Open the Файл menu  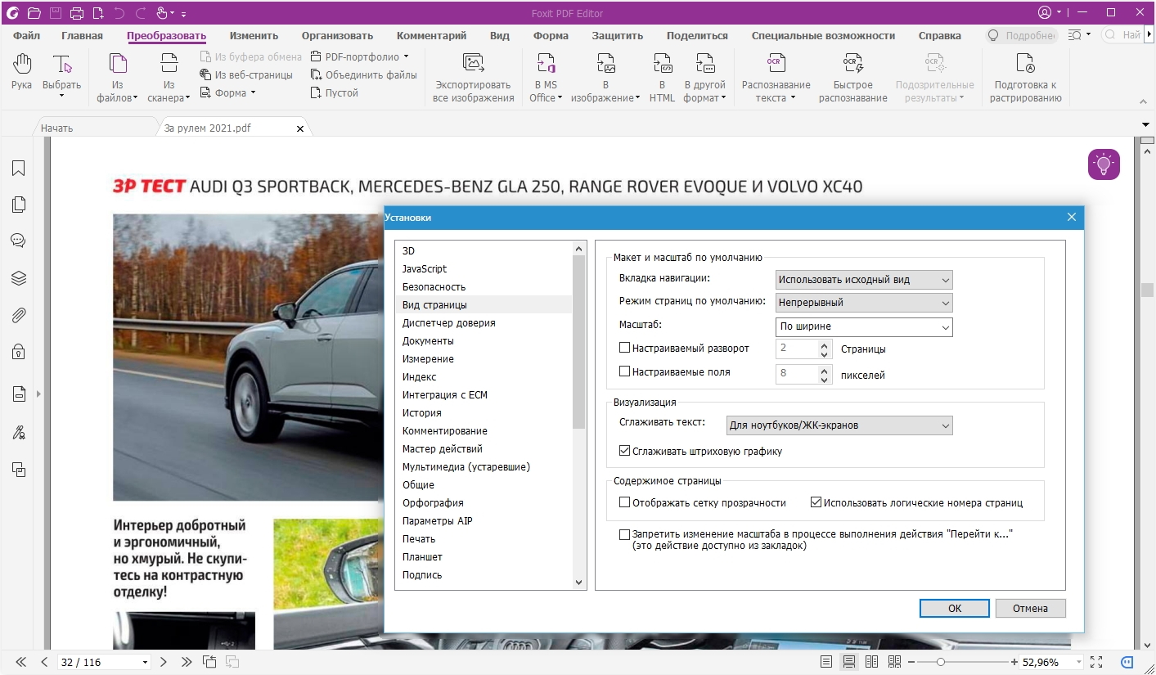[26, 35]
